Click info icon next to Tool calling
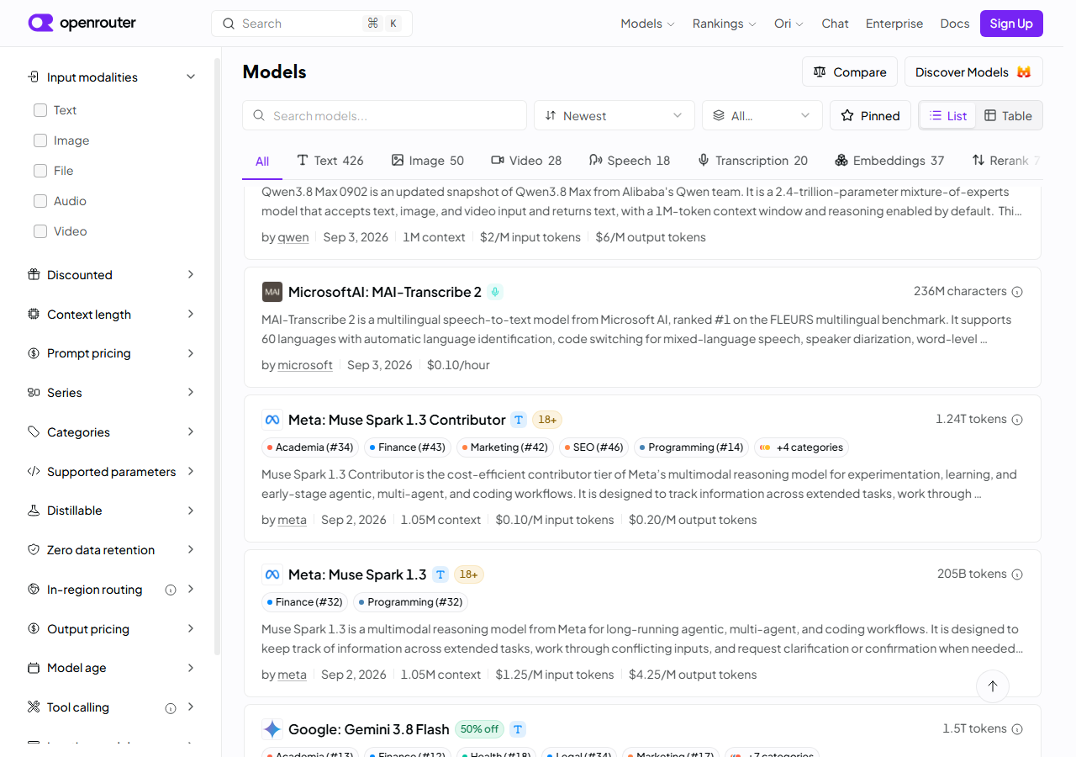The width and height of the screenshot is (1076, 757). pyautogui.click(x=171, y=708)
